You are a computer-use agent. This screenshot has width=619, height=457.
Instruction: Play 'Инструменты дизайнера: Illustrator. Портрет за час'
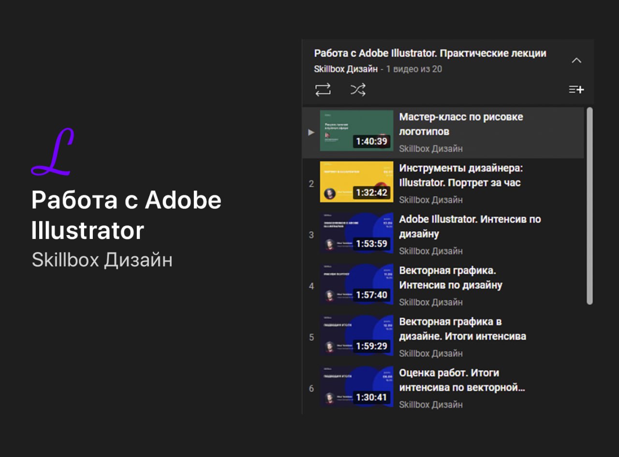click(x=460, y=176)
